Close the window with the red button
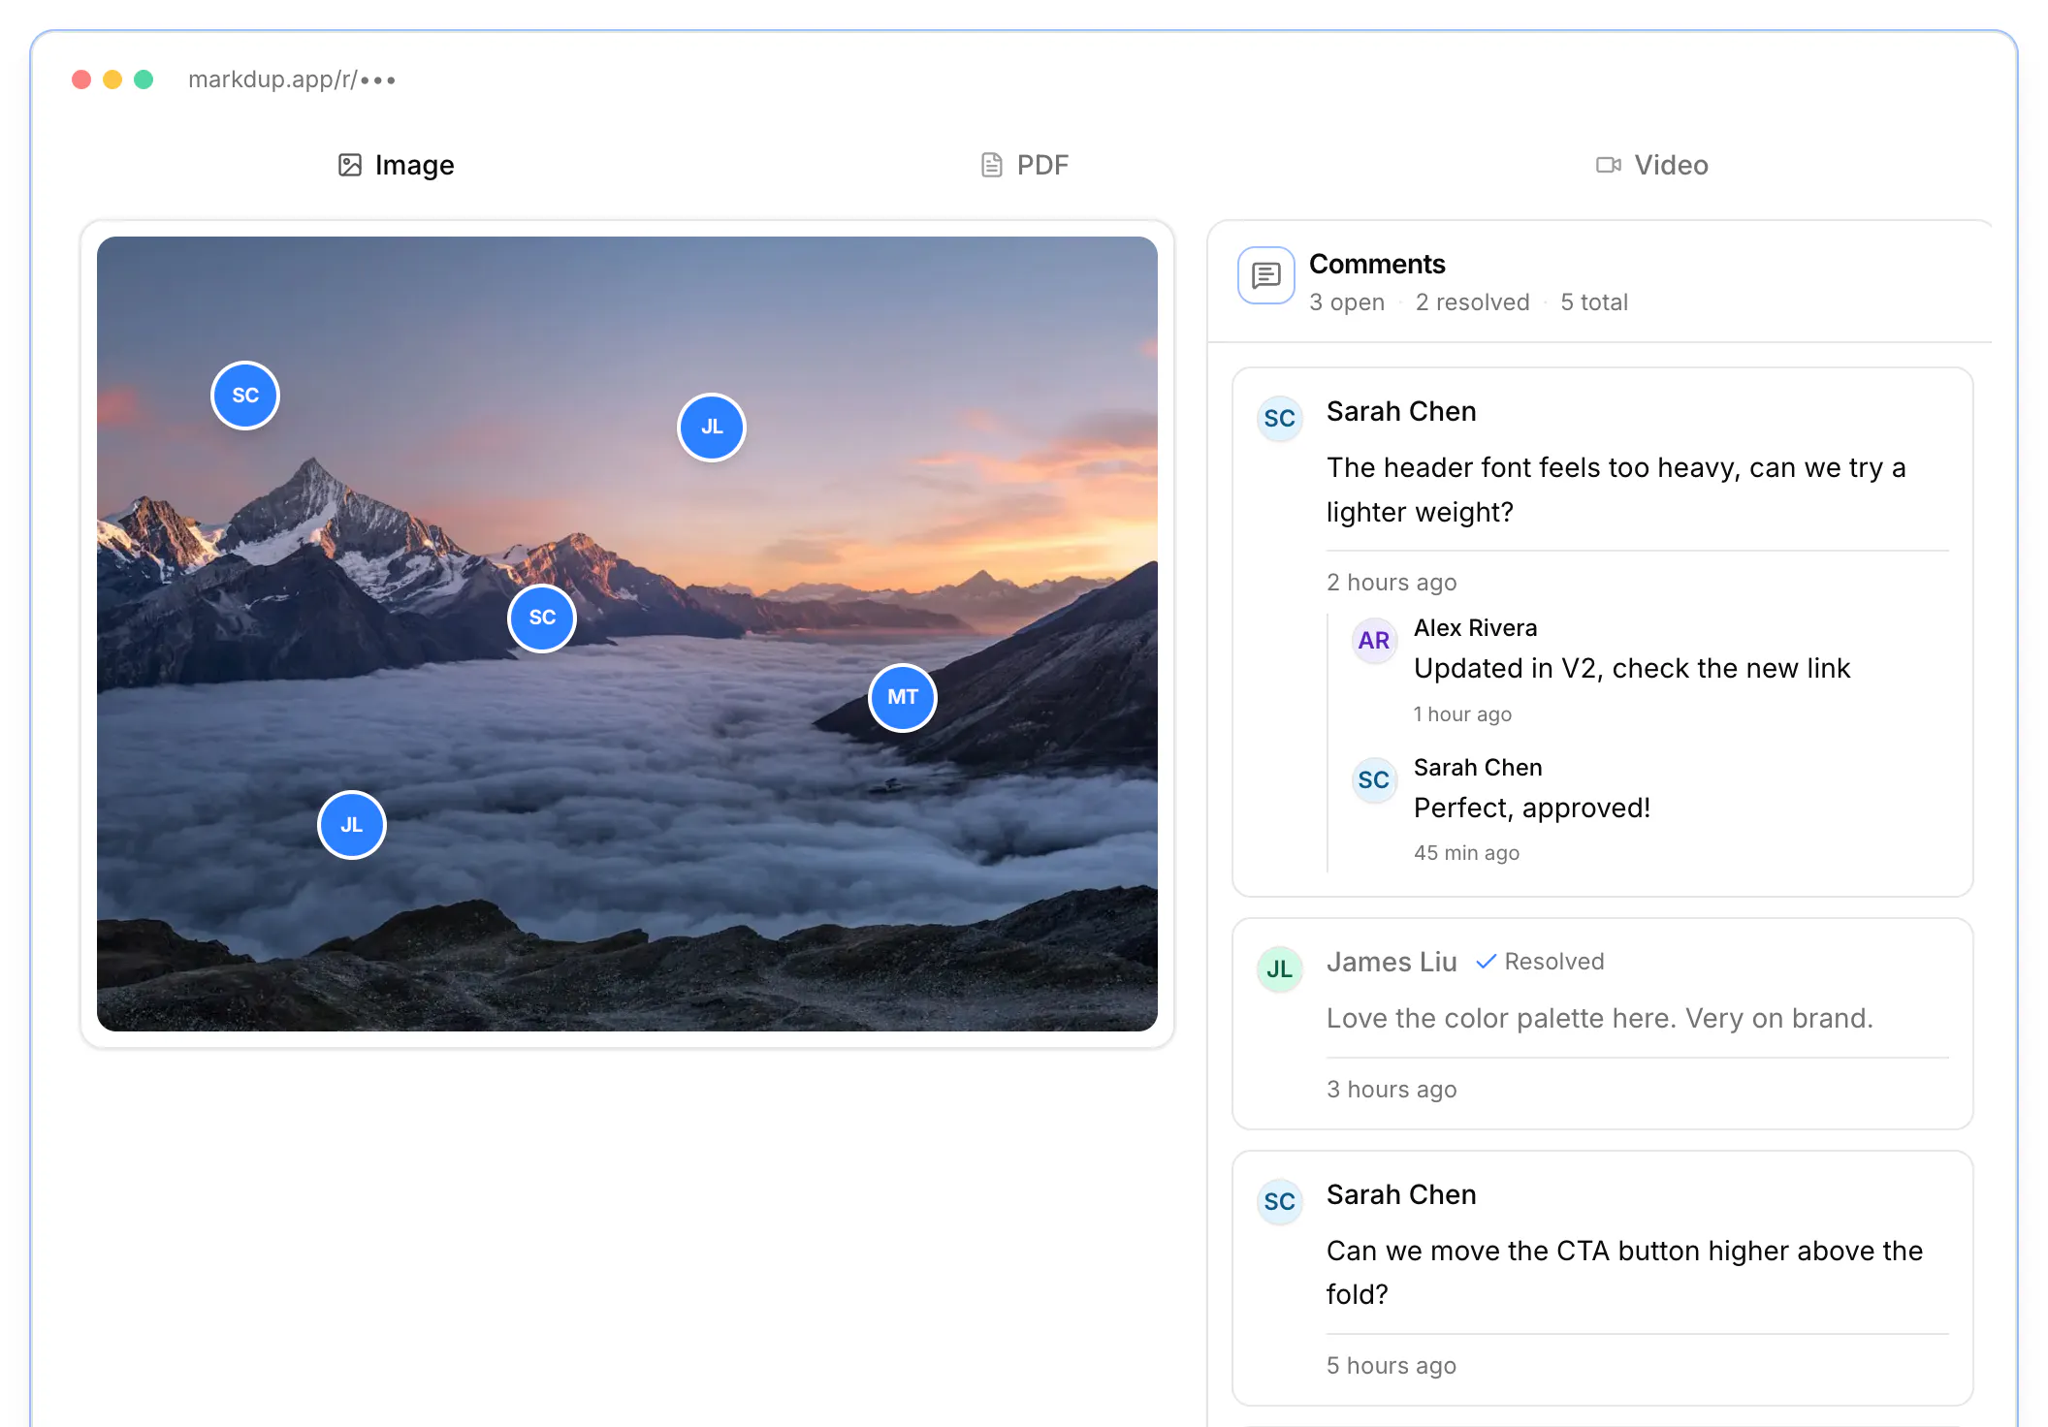 (81, 79)
